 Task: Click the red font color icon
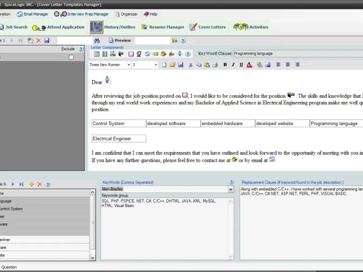[x=249, y=65]
